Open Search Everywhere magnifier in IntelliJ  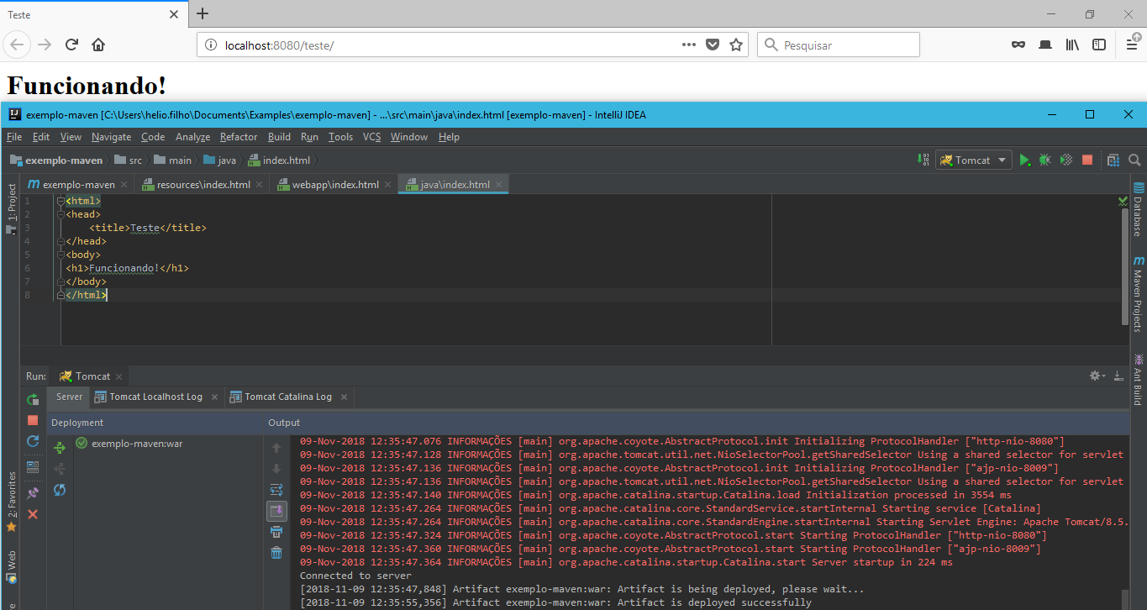(1134, 160)
